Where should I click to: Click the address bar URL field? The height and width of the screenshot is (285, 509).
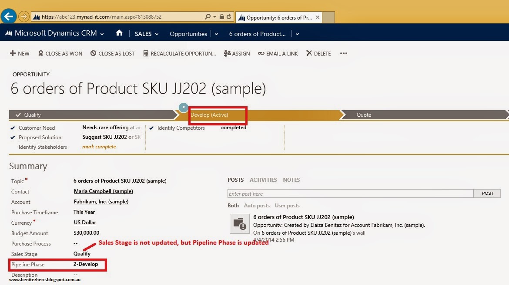click(x=117, y=17)
